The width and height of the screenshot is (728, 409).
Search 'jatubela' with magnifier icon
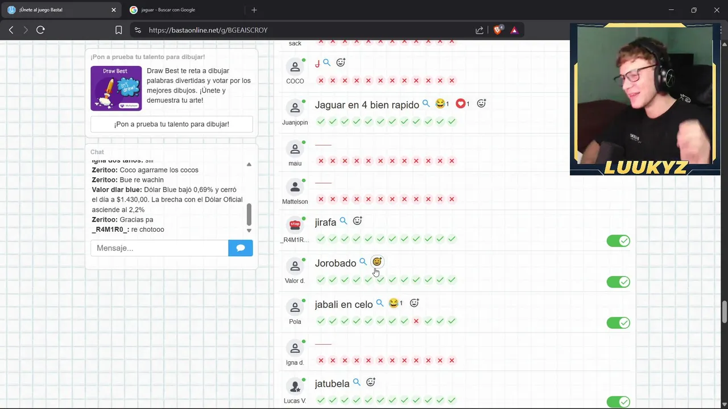pyautogui.click(x=357, y=383)
